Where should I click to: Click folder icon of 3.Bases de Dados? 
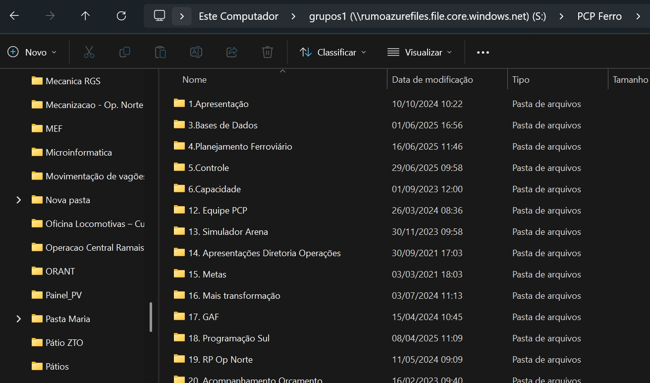click(x=179, y=124)
